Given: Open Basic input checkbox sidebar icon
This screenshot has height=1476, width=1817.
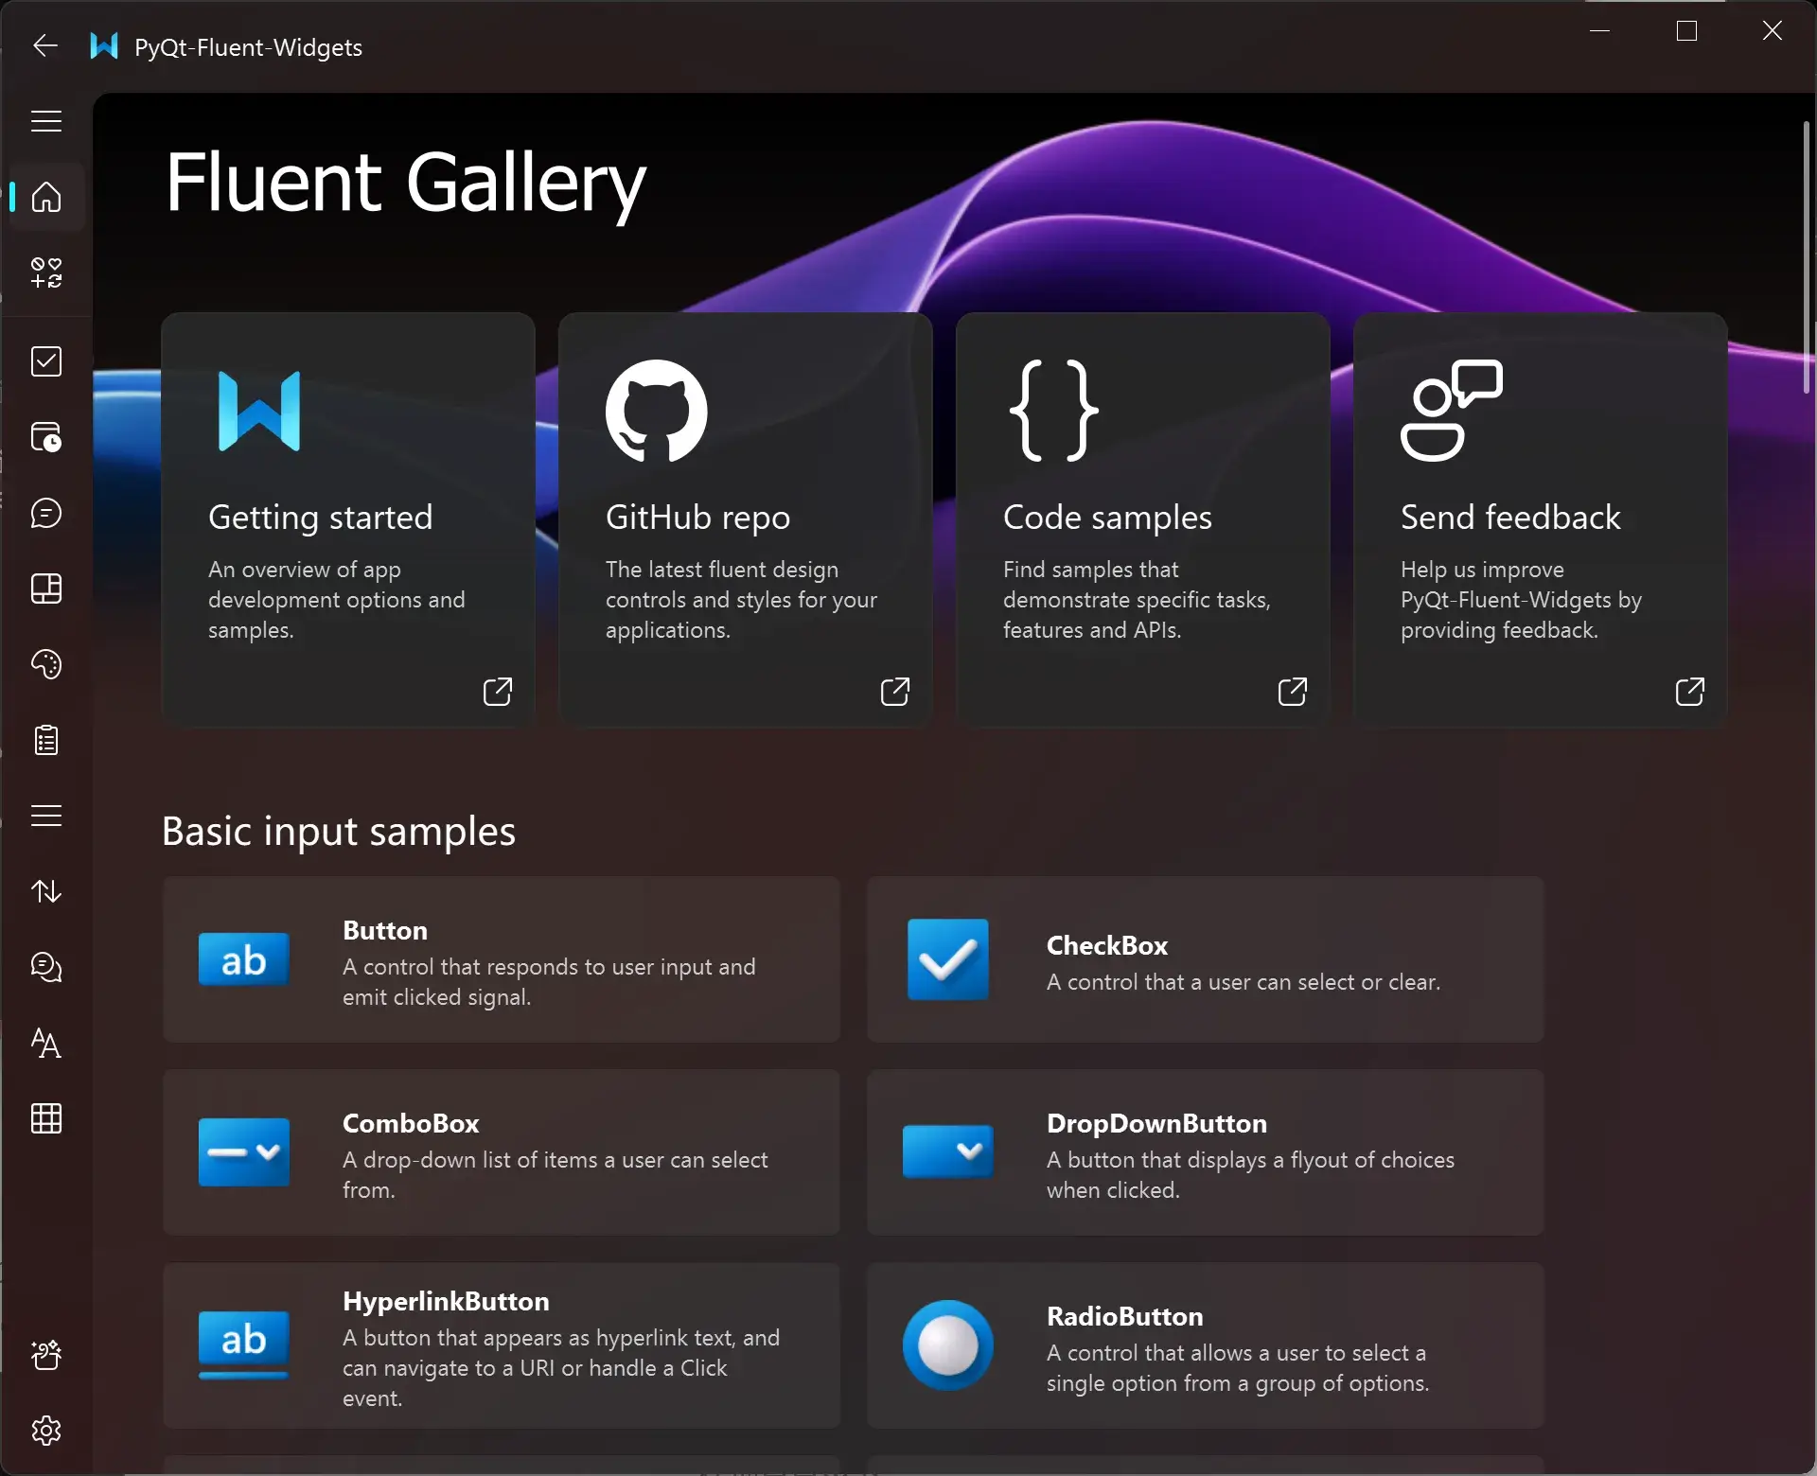Looking at the screenshot, I should tap(45, 361).
